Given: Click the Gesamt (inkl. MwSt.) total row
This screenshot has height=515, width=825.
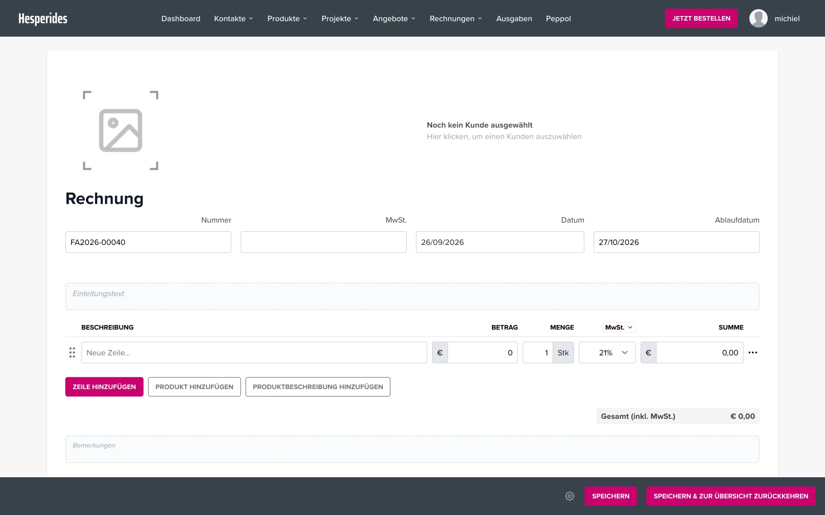Looking at the screenshot, I should [x=678, y=416].
